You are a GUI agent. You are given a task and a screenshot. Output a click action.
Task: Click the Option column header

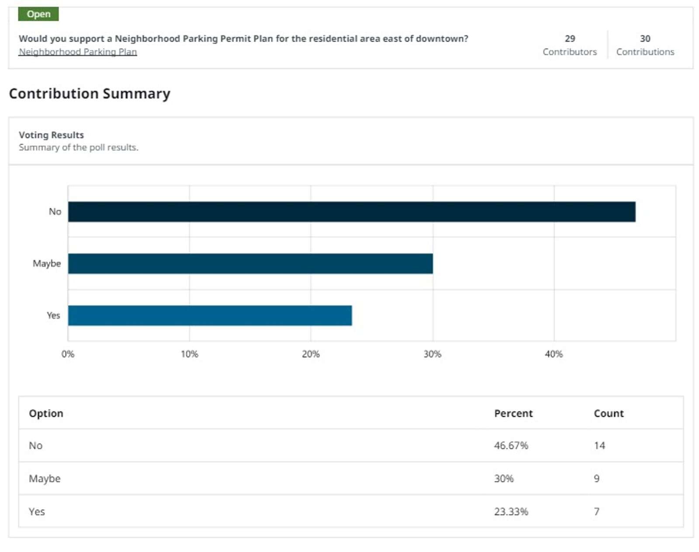pos(46,413)
